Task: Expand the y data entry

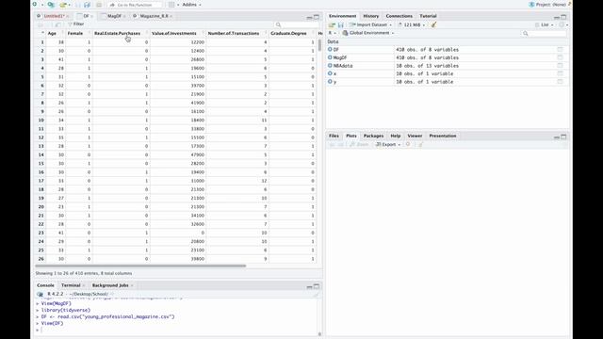Action: pyautogui.click(x=330, y=82)
